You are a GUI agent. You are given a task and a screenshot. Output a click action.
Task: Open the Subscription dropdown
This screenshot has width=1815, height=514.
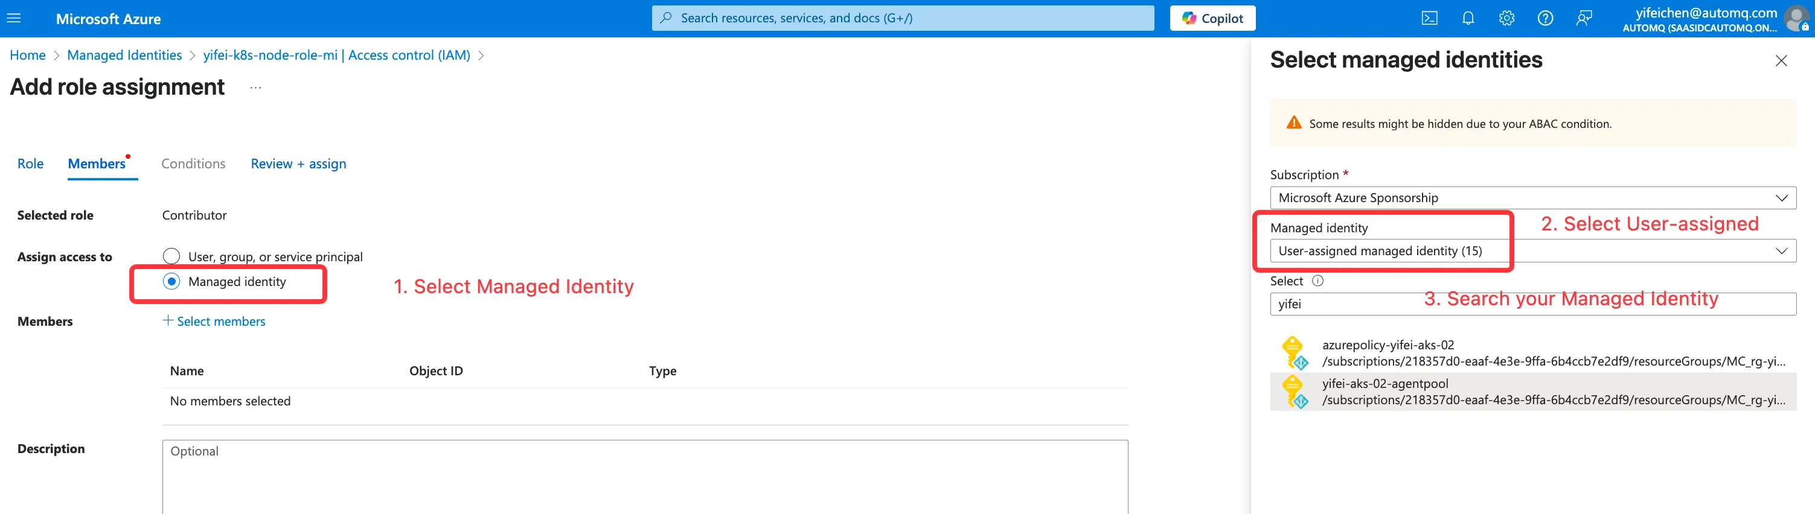coord(1532,197)
